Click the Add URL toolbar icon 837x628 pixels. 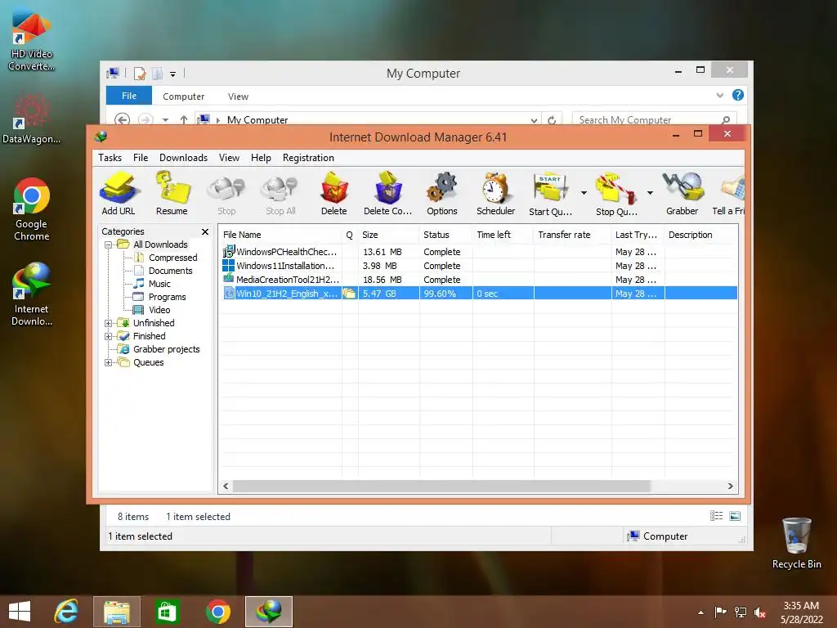tap(119, 193)
